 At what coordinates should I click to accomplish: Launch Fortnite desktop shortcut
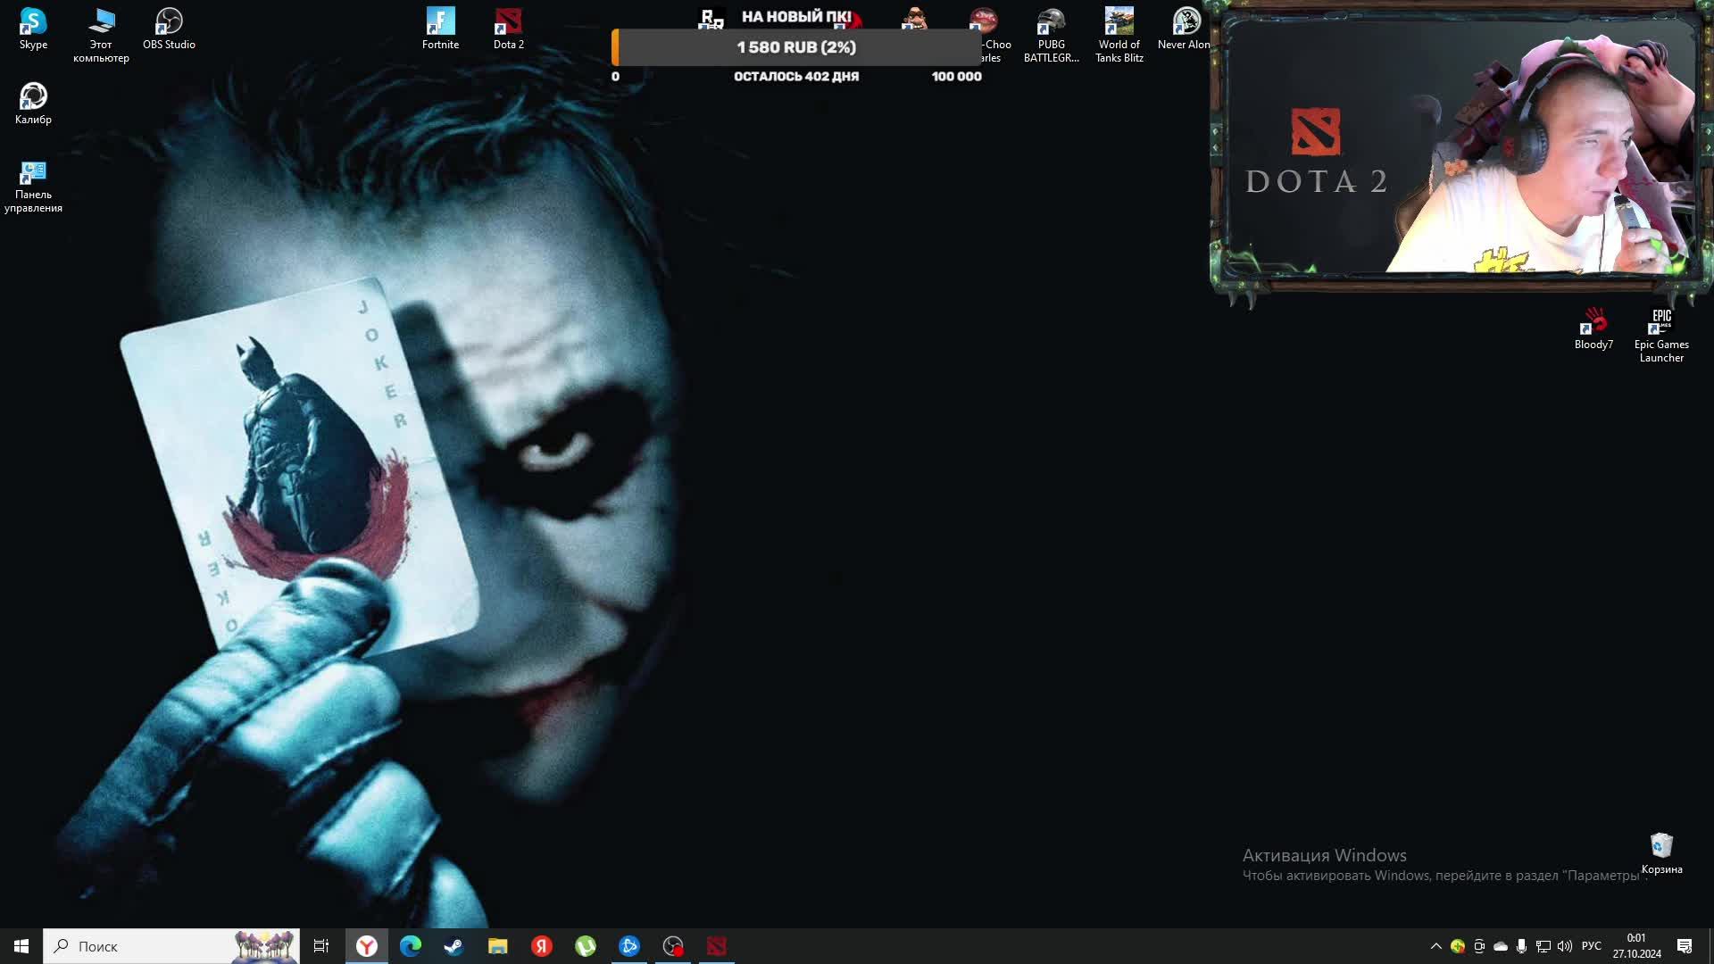pos(440,29)
